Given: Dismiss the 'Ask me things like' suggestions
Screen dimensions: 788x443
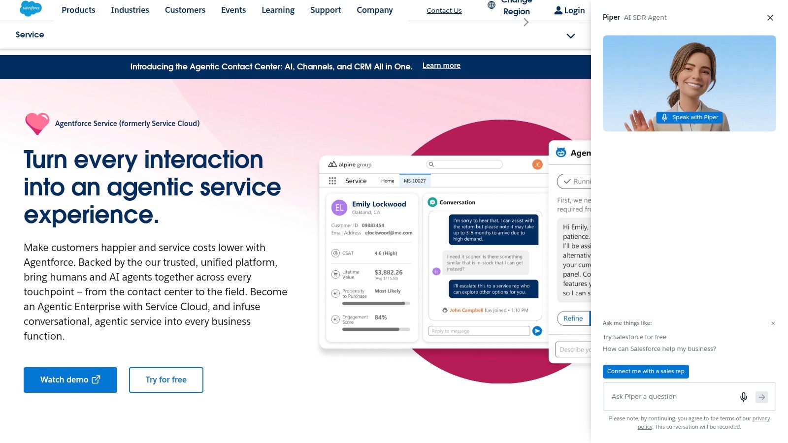Looking at the screenshot, I should click(773, 323).
